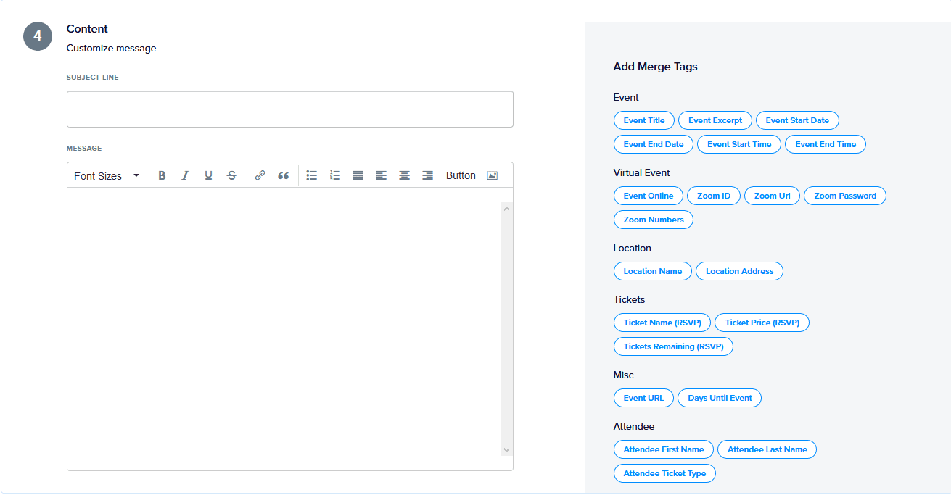The width and height of the screenshot is (951, 495).
Task: Click inside the Subject Line field
Action: point(289,109)
